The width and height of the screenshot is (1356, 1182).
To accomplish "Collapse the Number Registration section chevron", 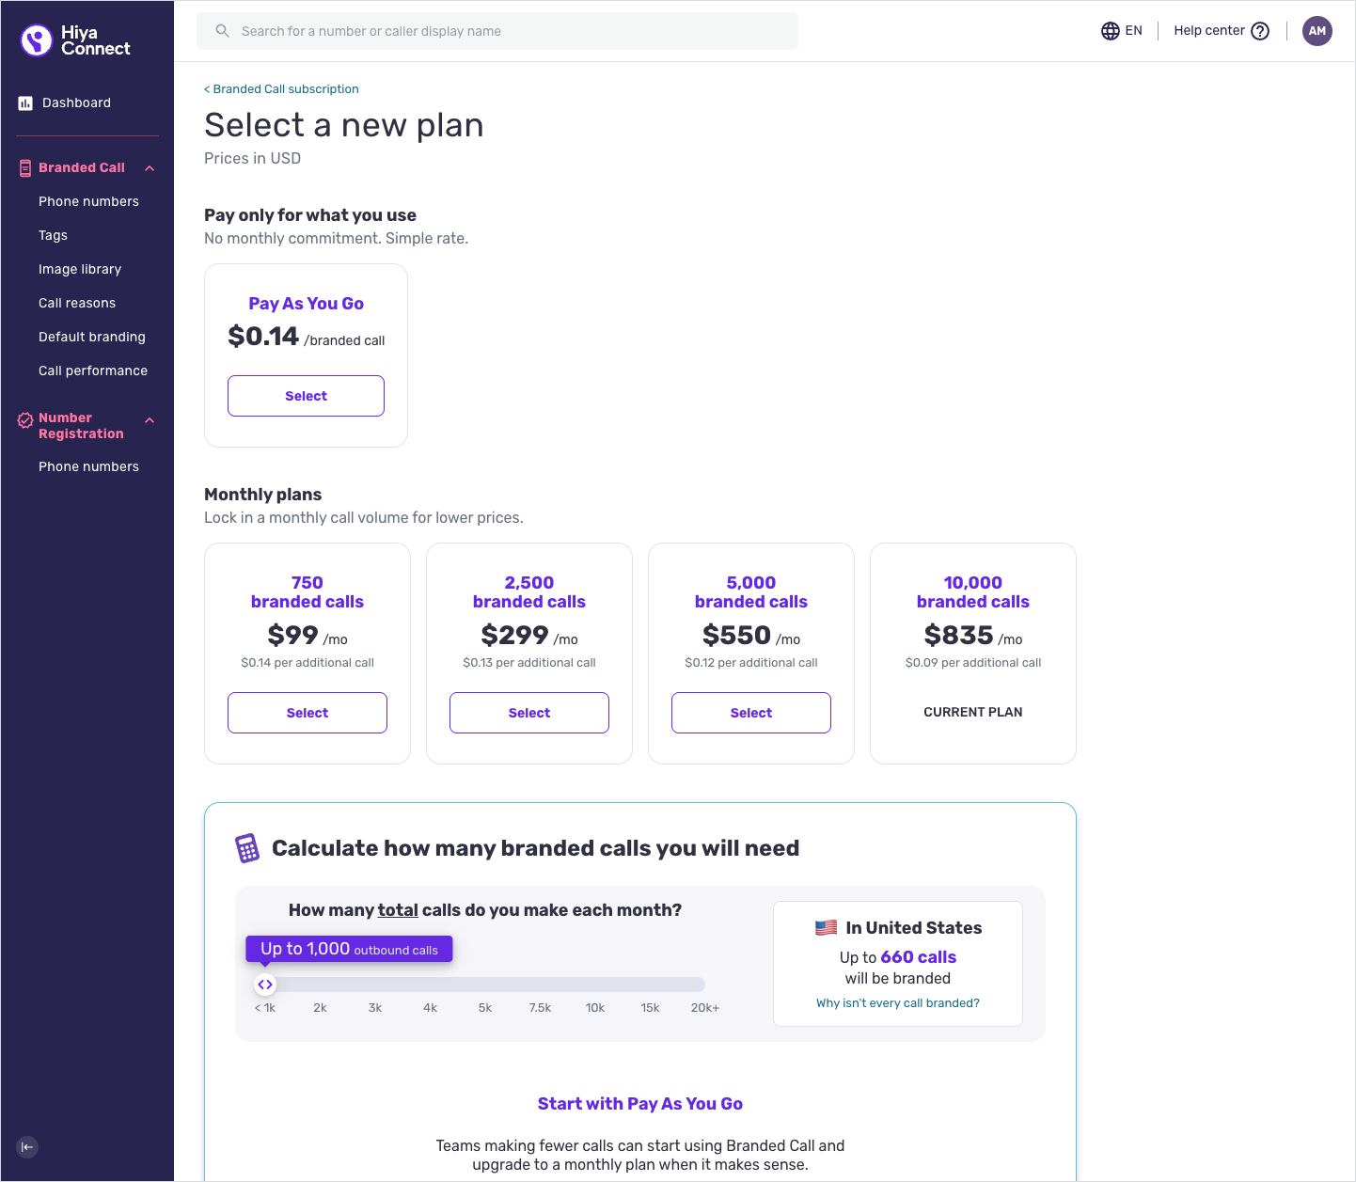I will 150,420.
